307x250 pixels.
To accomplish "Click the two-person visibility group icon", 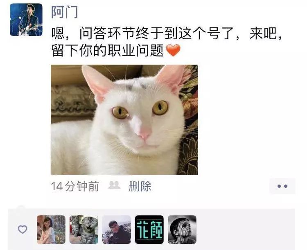I will coord(114,185).
